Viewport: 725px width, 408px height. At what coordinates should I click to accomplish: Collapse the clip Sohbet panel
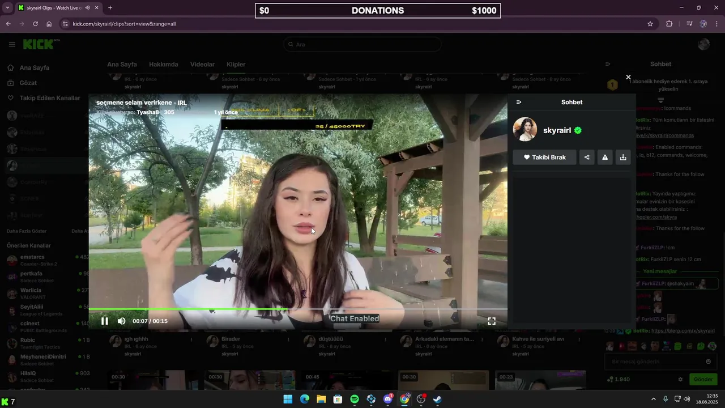[519, 102]
